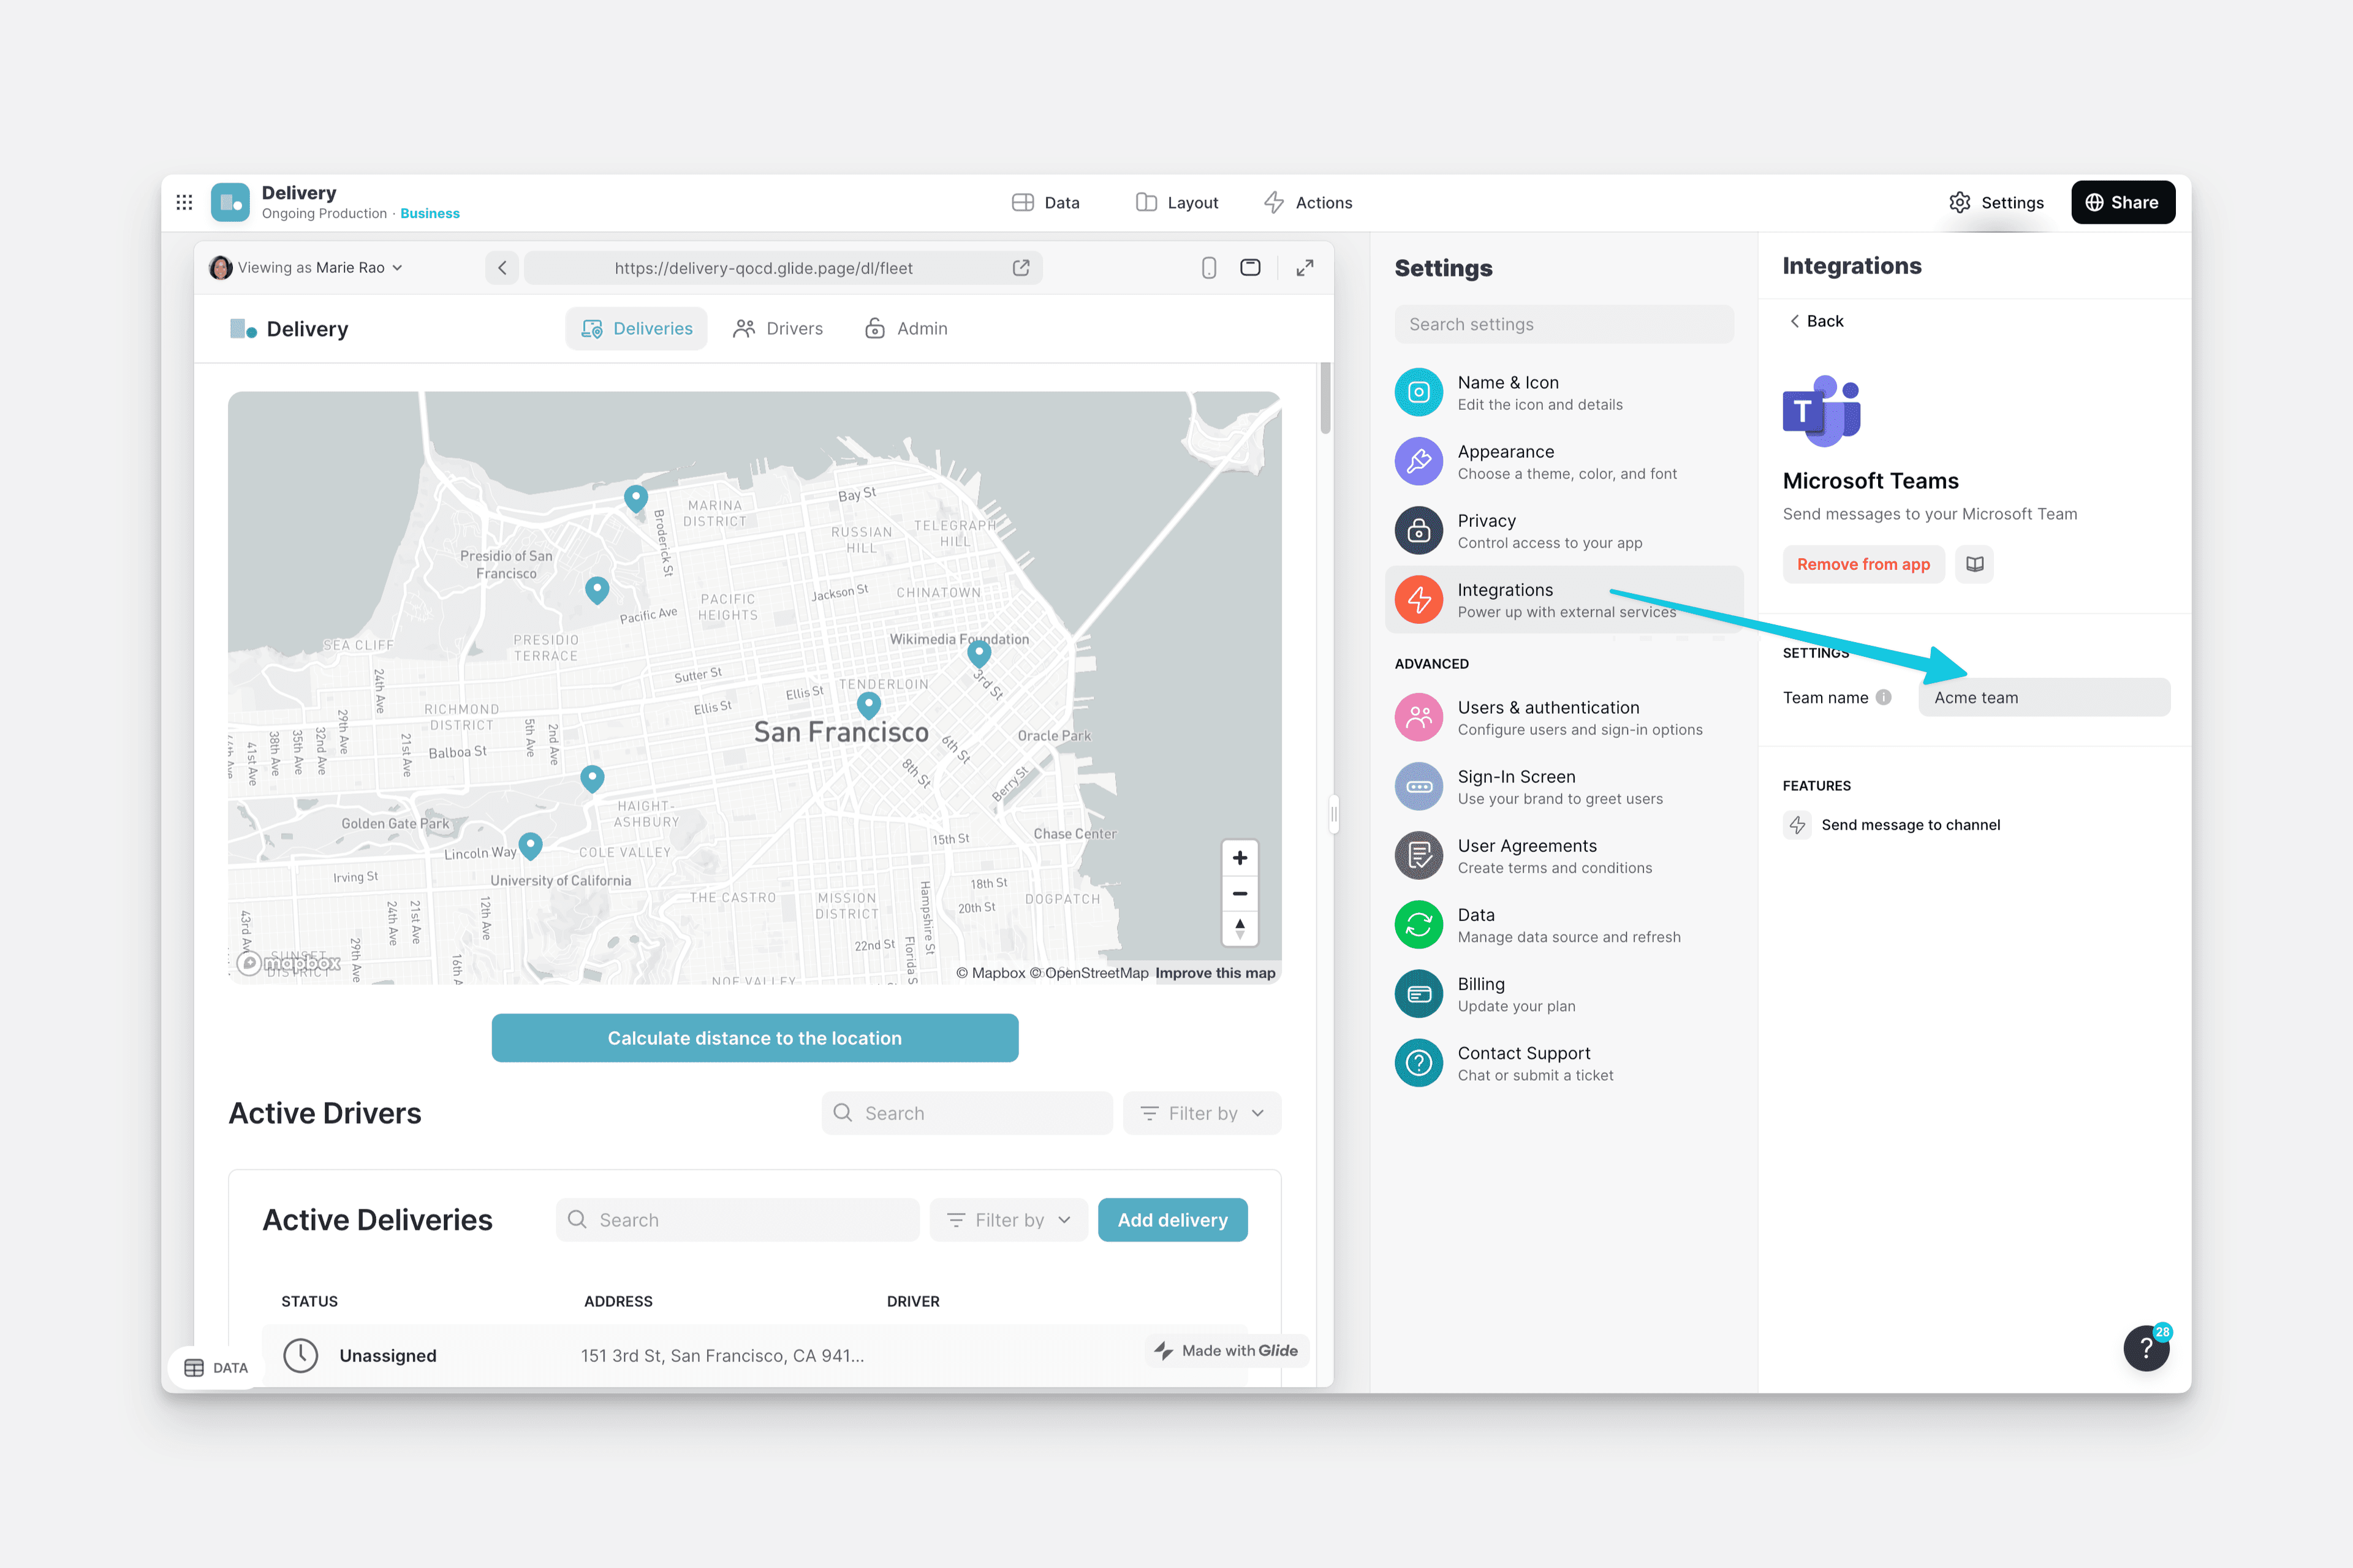Open Contact Support
The image size is (2353, 1568).
click(x=1564, y=1062)
